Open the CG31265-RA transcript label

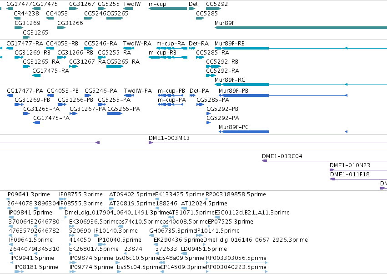41,62
